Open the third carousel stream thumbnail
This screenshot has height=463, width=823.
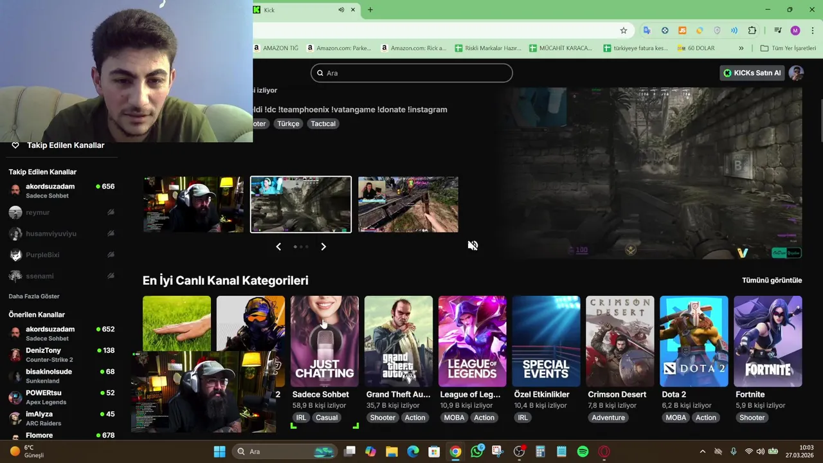click(408, 204)
